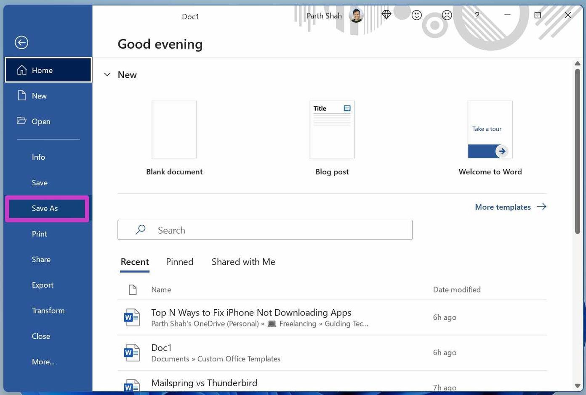The width and height of the screenshot is (586, 395).
Task: Open More... in the sidebar
Action: pyautogui.click(x=43, y=362)
